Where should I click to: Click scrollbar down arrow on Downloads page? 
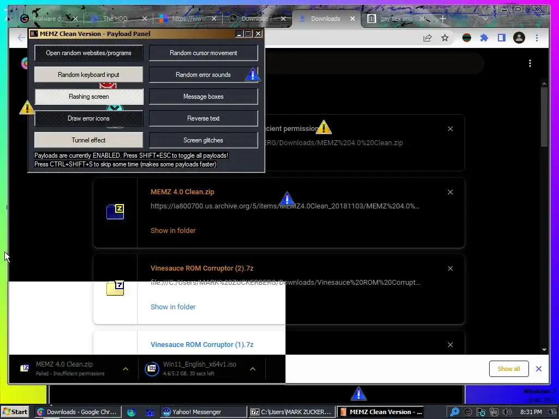point(544,350)
